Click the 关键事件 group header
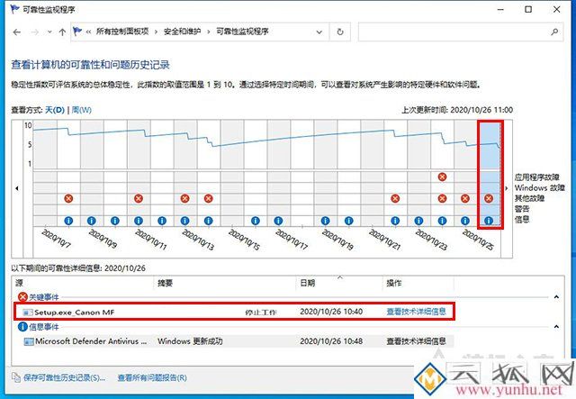 point(44,296)
